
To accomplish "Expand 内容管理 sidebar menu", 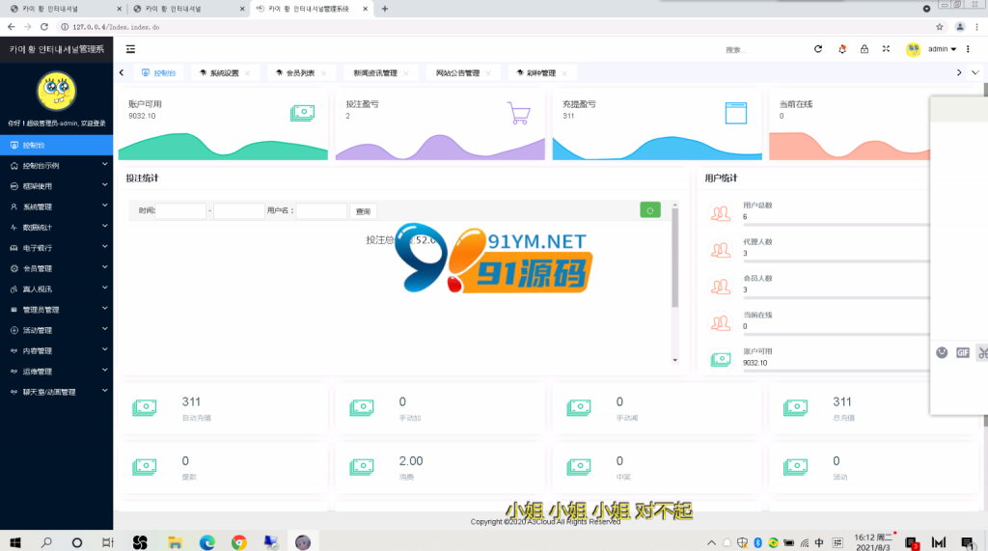I will (57, 350).
